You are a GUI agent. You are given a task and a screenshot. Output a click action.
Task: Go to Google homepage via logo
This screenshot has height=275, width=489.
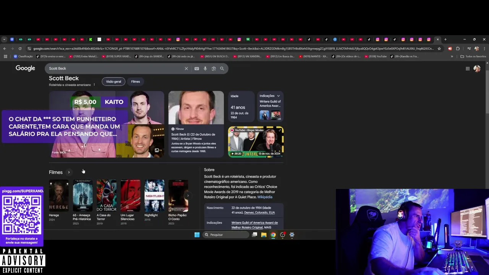tap(25, 68)
